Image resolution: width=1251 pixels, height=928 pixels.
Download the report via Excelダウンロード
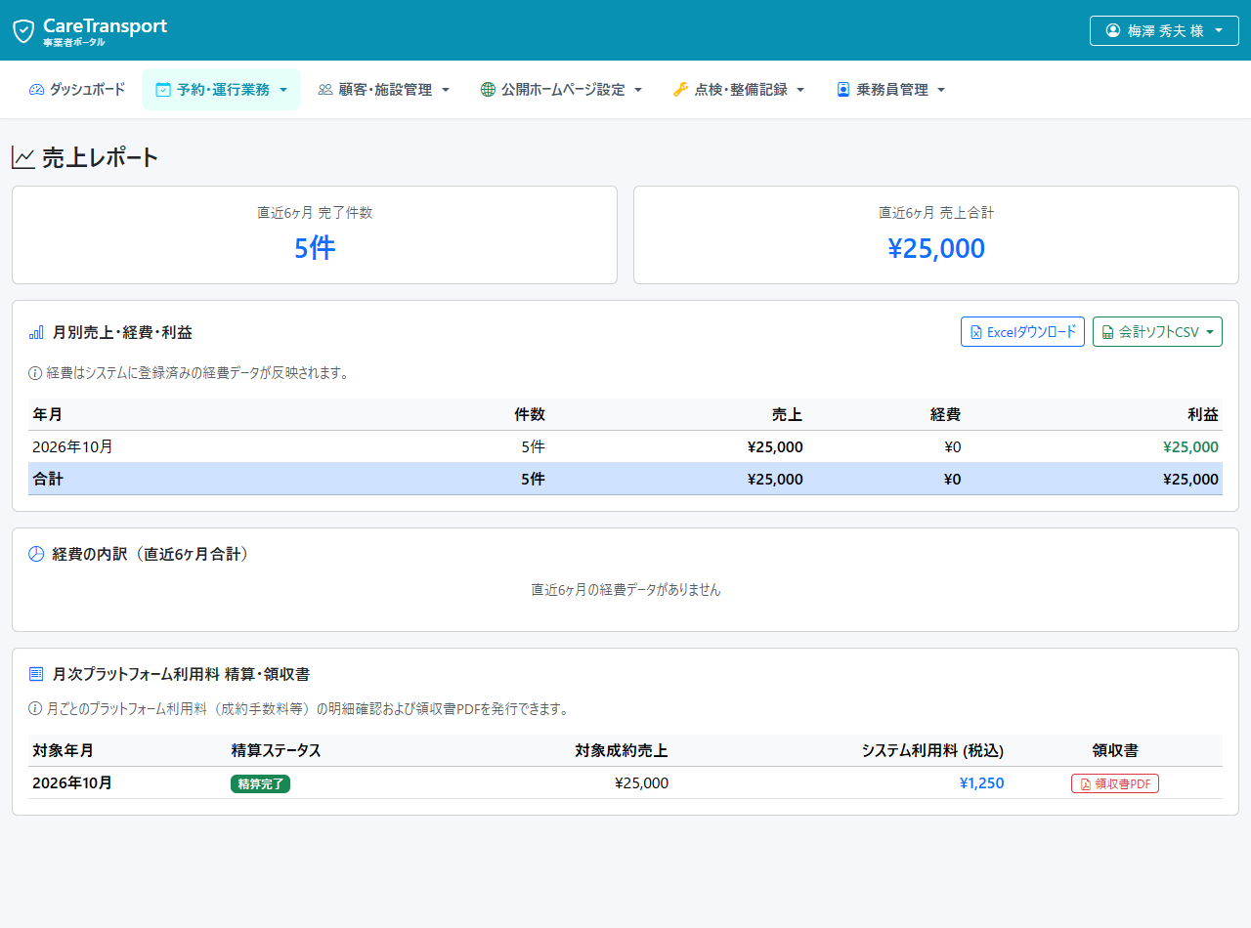[x=1022, y=332]
